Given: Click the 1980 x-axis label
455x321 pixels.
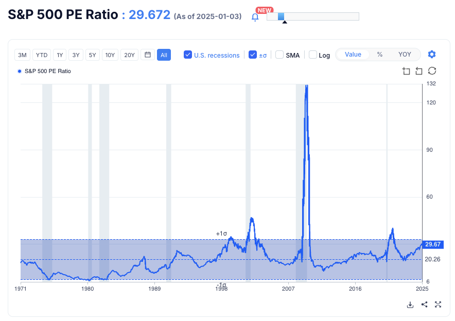Looking at the screenshot, I should point(87,289).
